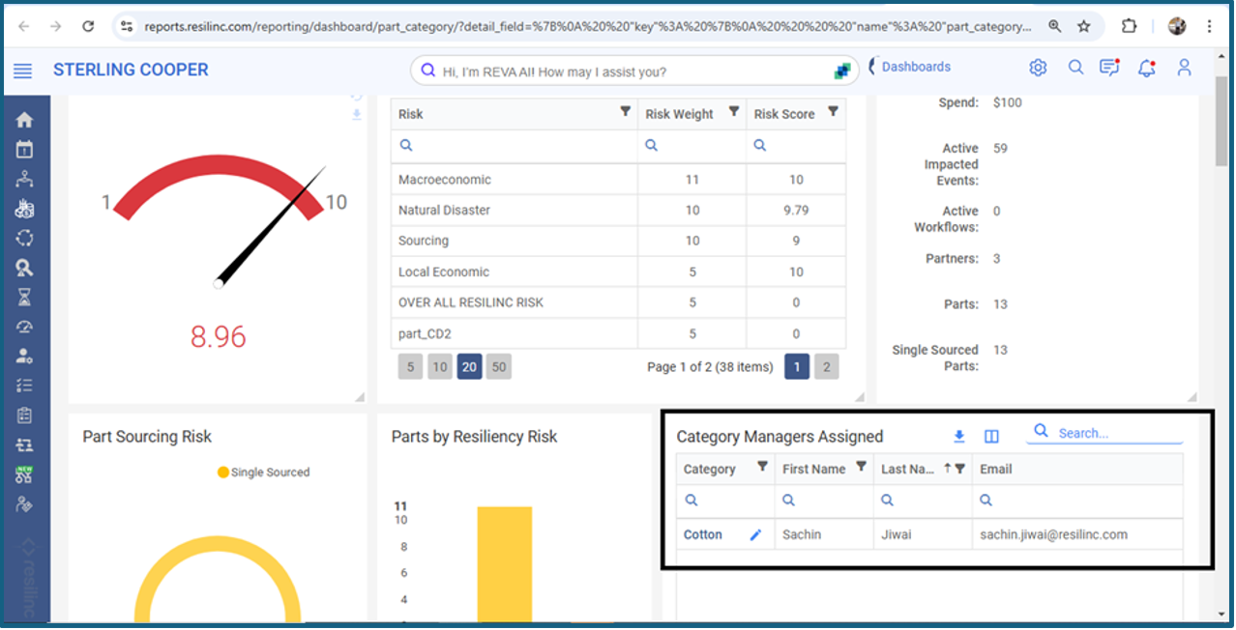Open the column chooser for Category Managers
The image size is (1236, 630).
[991, 437]
